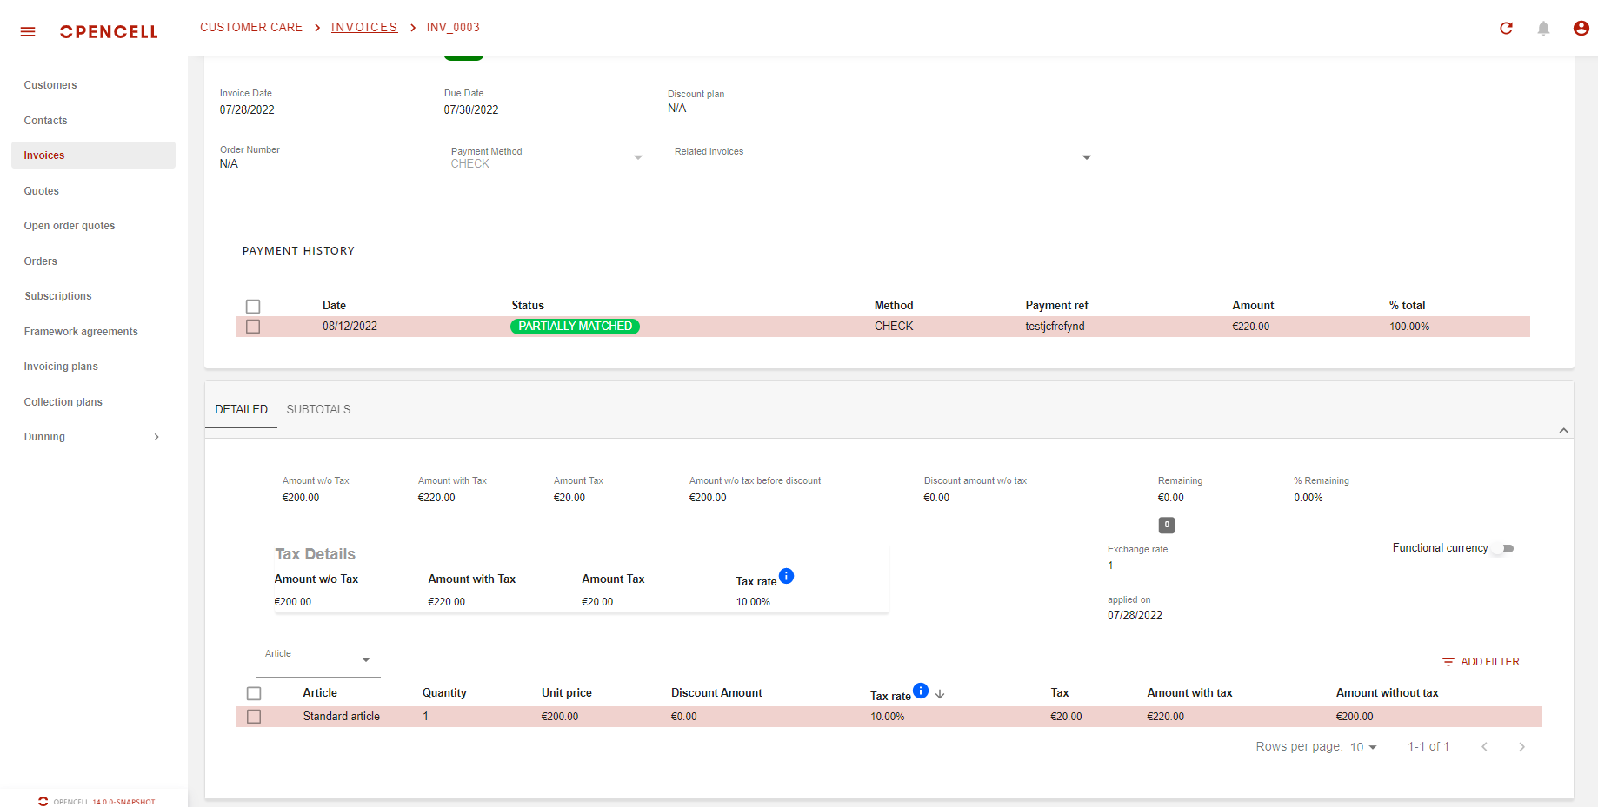
Task: Collapse the detailed section with the chevron
Action: (x=1563, y=431)
